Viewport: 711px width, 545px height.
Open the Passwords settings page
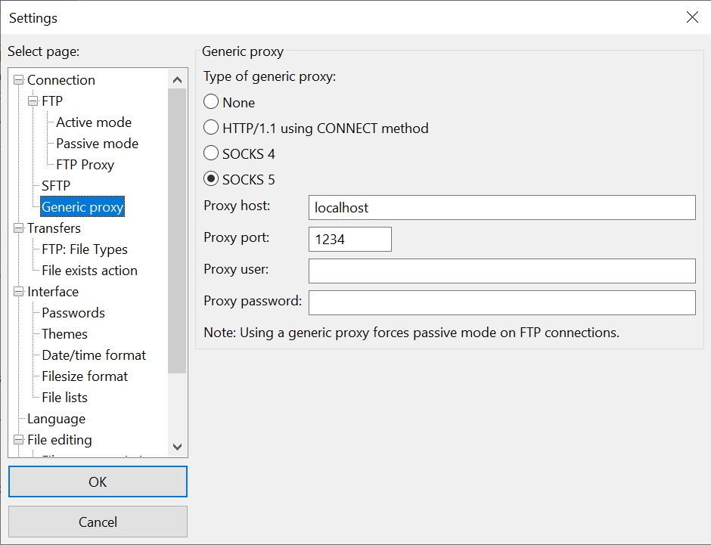(x=72, y=312)
